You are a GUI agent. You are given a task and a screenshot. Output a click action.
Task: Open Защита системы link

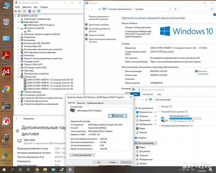click(97, 35)
